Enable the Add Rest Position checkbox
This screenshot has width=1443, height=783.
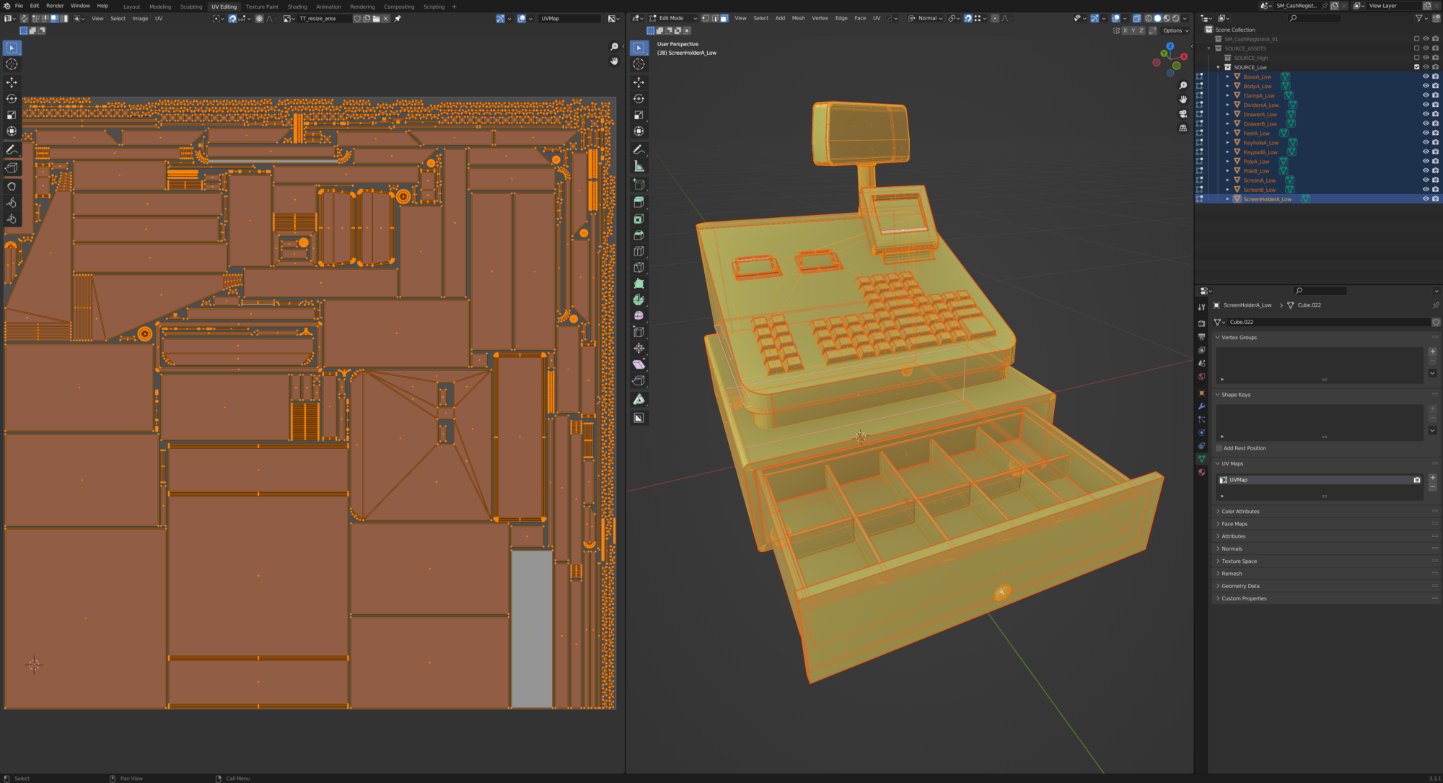(x=1219, y=448)
